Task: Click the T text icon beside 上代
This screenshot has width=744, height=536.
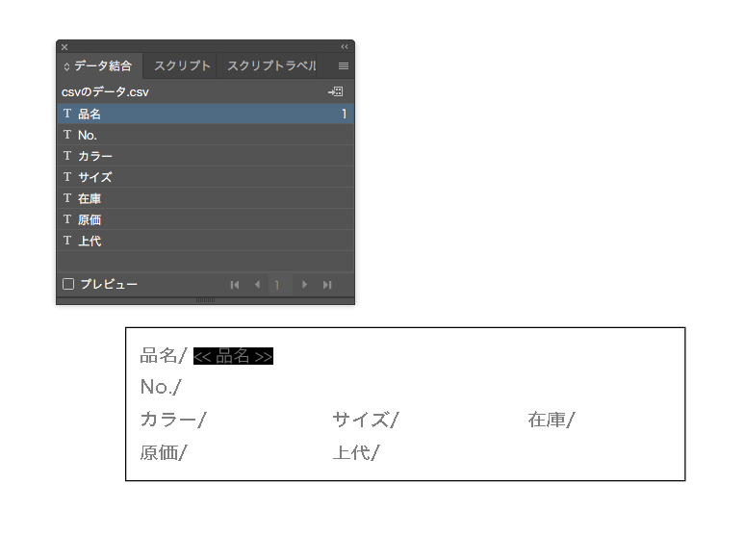Action: [x=67, y=241]
